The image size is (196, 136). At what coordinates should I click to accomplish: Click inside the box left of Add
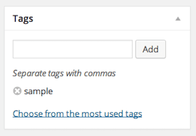73,49
